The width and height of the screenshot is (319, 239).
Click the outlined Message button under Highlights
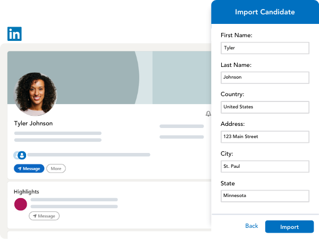tap(44, 216)
